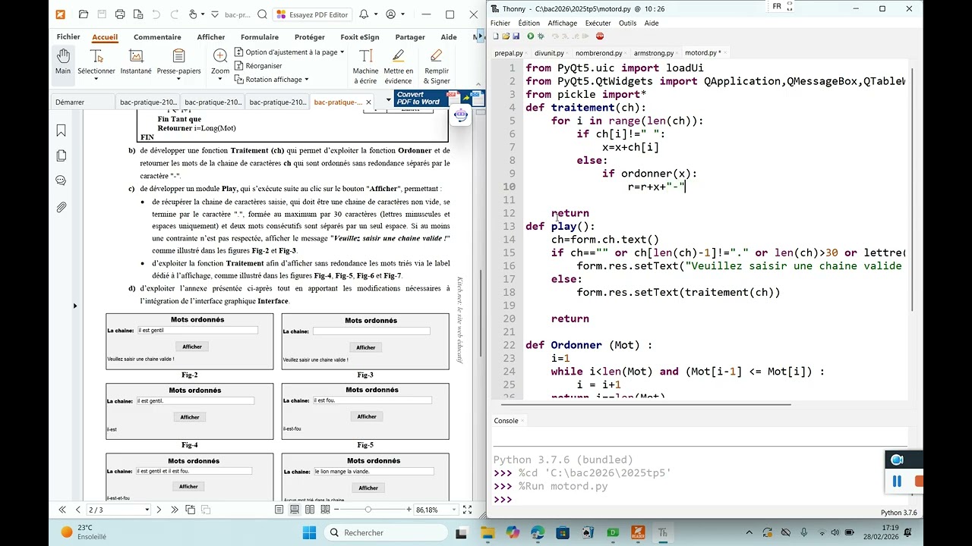This screenshot has height=546, width=972.
Task: Open Remplir & Signer tool
Action: (x=437, y=67)
